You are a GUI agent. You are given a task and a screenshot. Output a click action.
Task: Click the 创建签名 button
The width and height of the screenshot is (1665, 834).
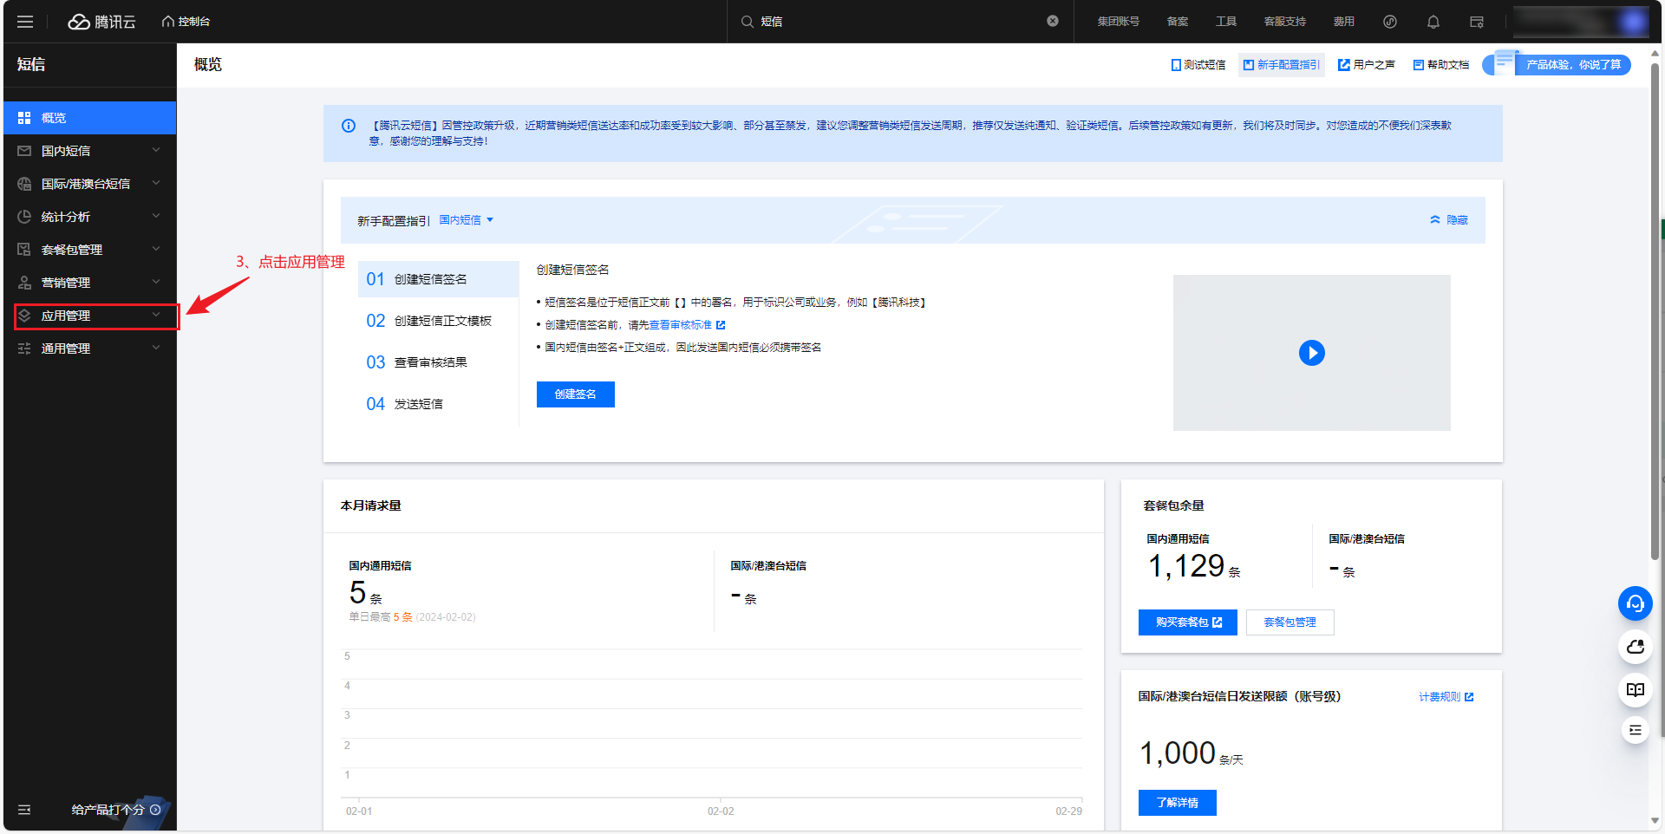(576, 394)
